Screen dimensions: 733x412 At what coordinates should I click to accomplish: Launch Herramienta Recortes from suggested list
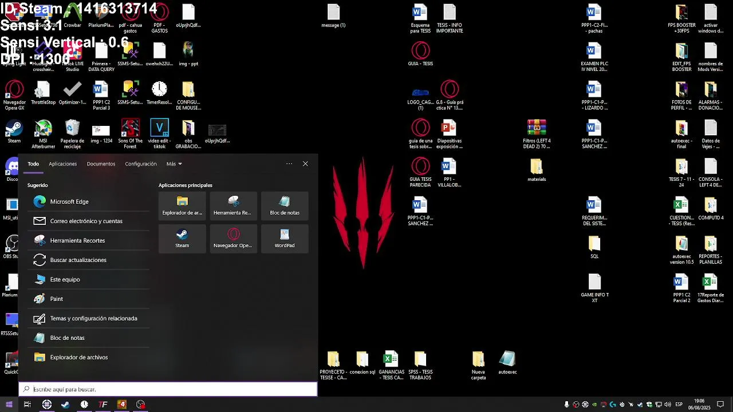pyautogui.click(x=88, y=240)
